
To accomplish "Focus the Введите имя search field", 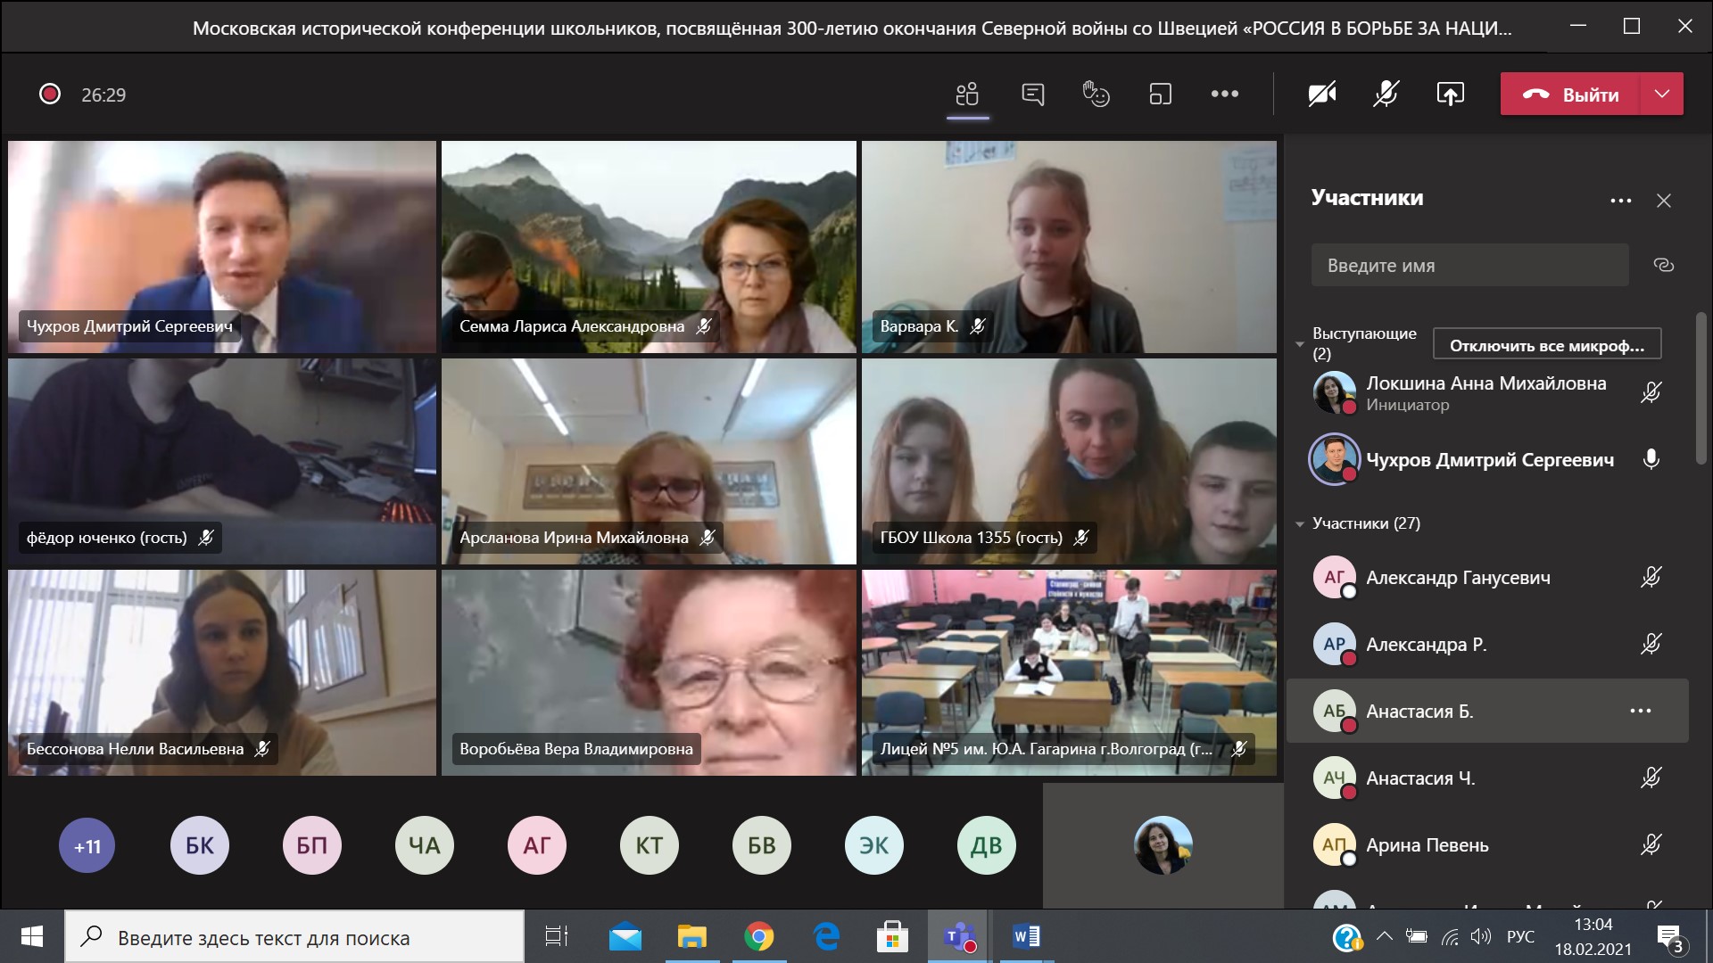I will (x=1469, y=265).
